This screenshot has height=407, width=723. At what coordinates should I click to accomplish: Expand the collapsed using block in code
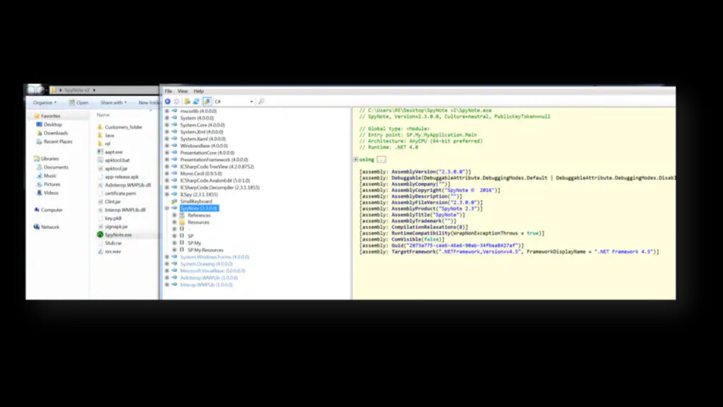tap(356, 160)
